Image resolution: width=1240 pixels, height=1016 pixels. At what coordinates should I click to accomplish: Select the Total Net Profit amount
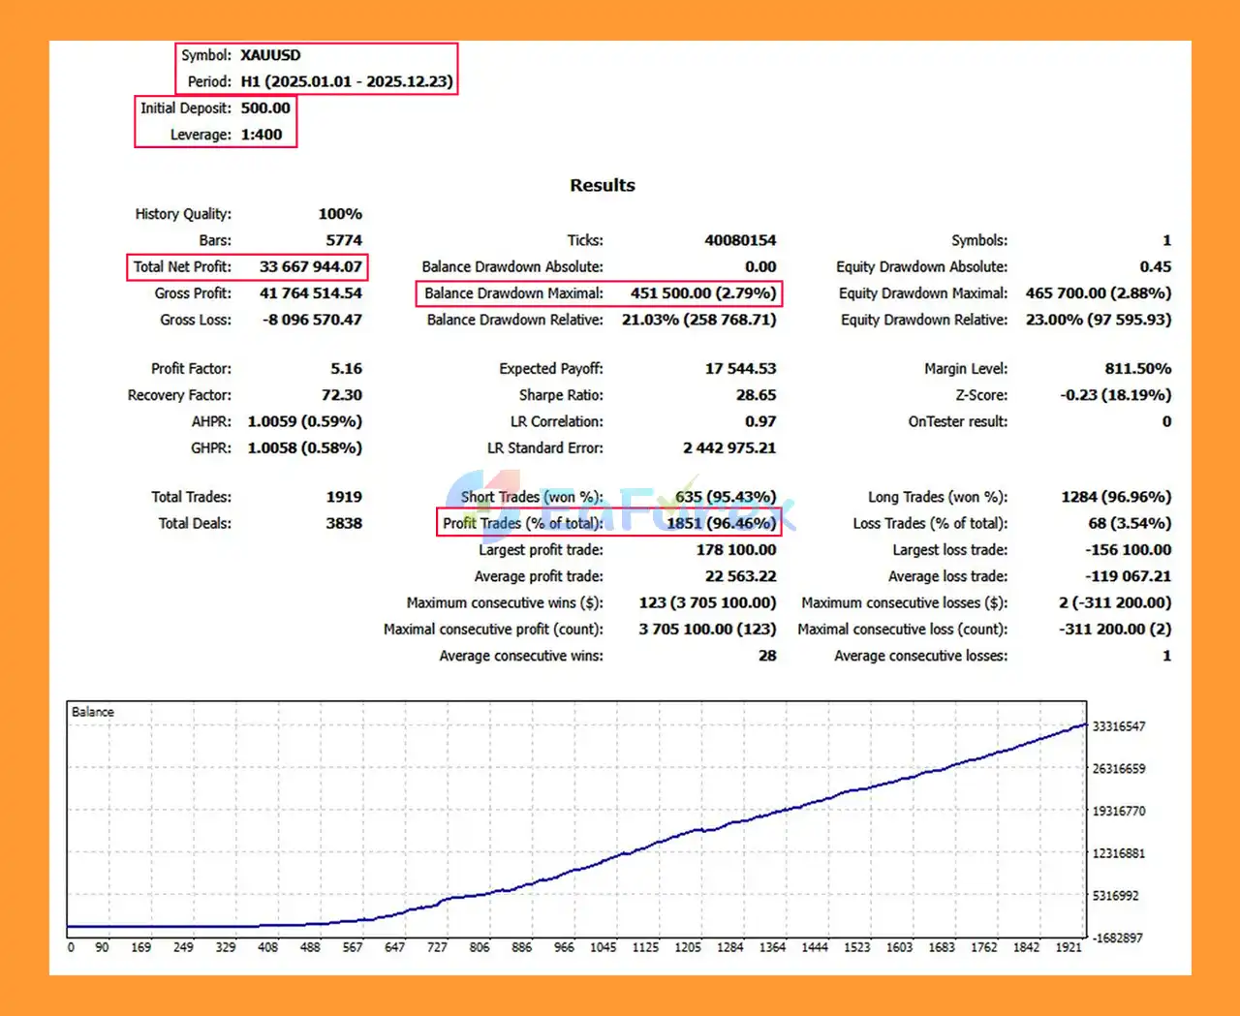point(310,266)
